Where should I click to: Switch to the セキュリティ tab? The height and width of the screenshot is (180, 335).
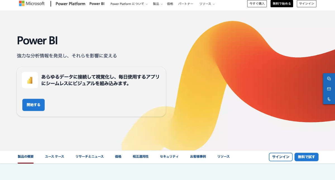pos(169,156)
